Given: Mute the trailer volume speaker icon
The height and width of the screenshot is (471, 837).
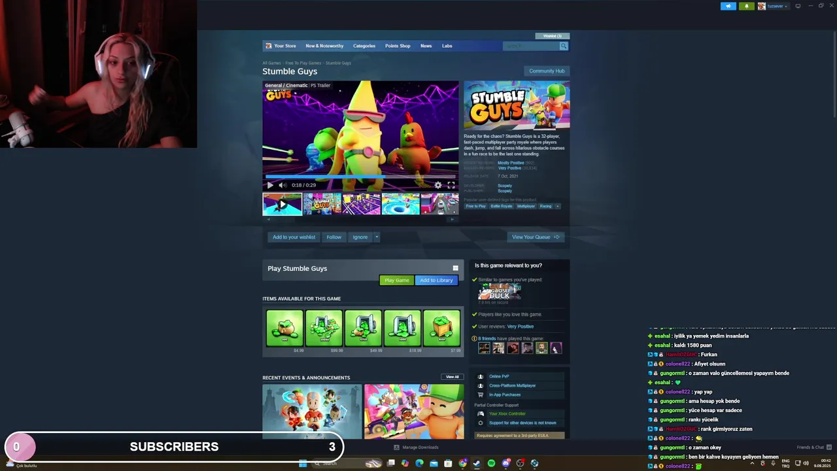Looking at the screenshot, I should pos(282,185).
